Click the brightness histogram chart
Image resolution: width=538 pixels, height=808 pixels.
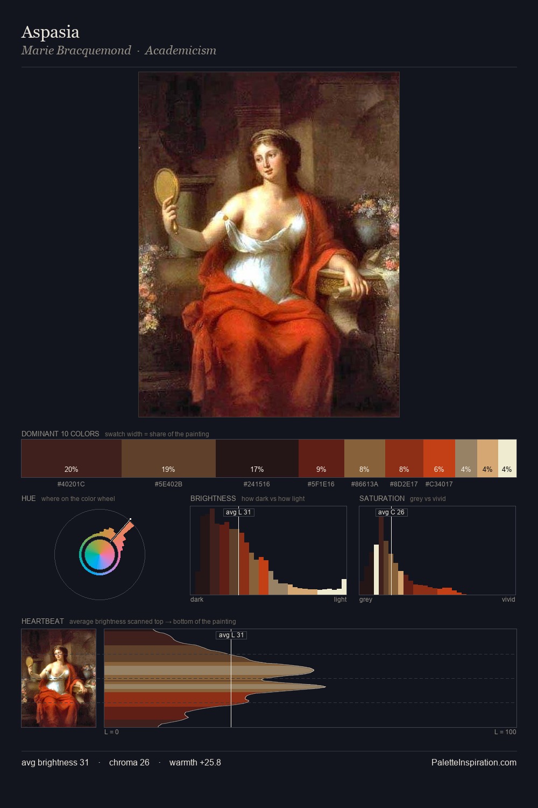click(268, 551)
